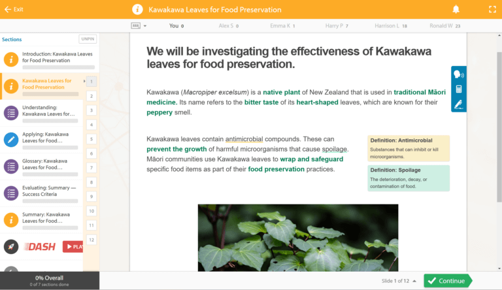
Task: Open the notifications bell
Action: click(x=456, y=9)
